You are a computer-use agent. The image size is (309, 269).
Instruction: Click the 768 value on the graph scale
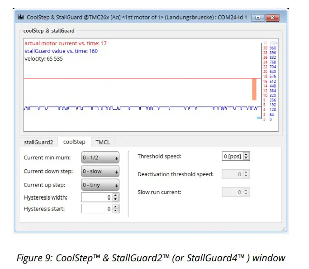273,62
